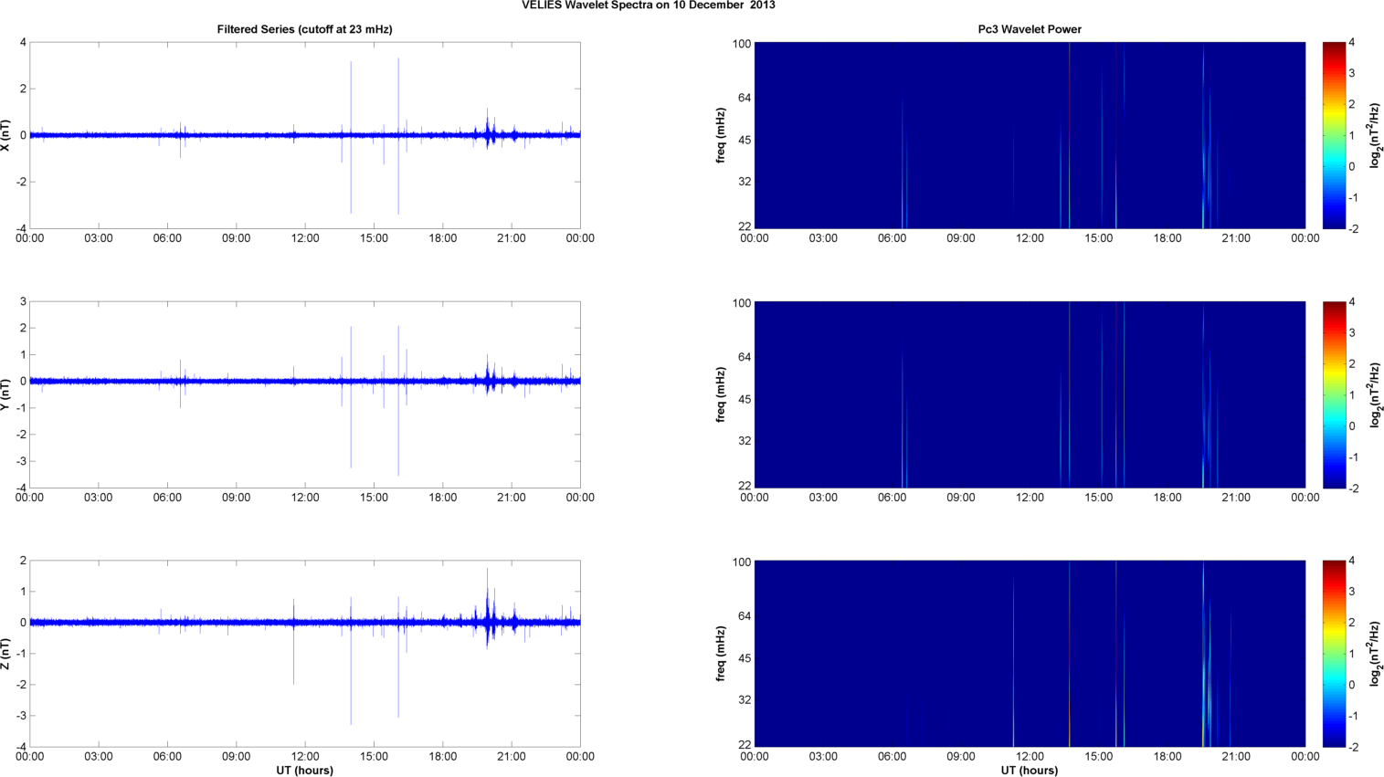Click the "64" frequency tick of bottom spectrogram

pyautogui.click(x=745, y=616)
